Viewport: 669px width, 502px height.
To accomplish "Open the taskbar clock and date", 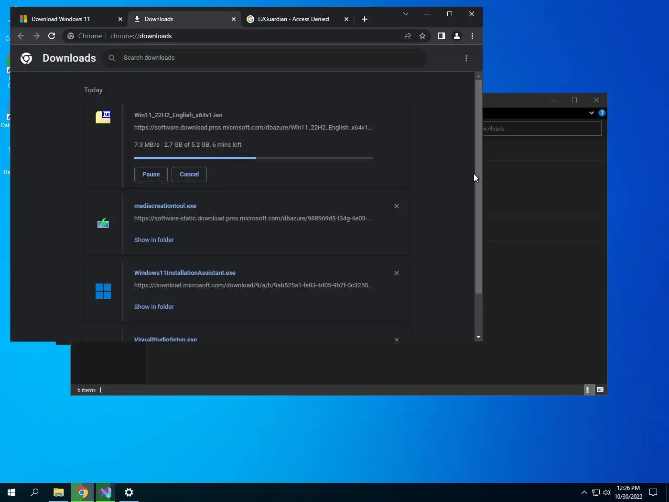I will [628, 492].
